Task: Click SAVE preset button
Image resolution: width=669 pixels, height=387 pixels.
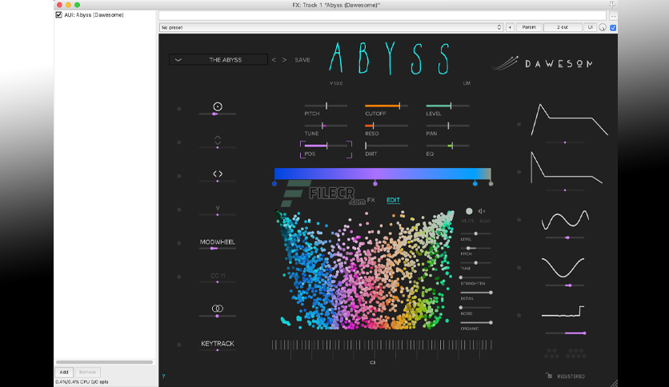Action: point(302,60)
